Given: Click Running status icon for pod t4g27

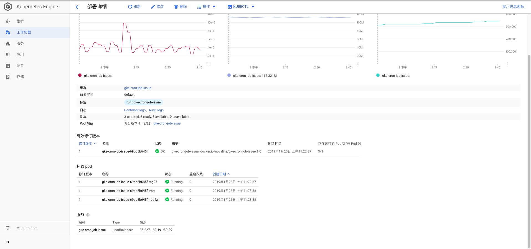Looking at the screenshot, I should coord(167,182).
